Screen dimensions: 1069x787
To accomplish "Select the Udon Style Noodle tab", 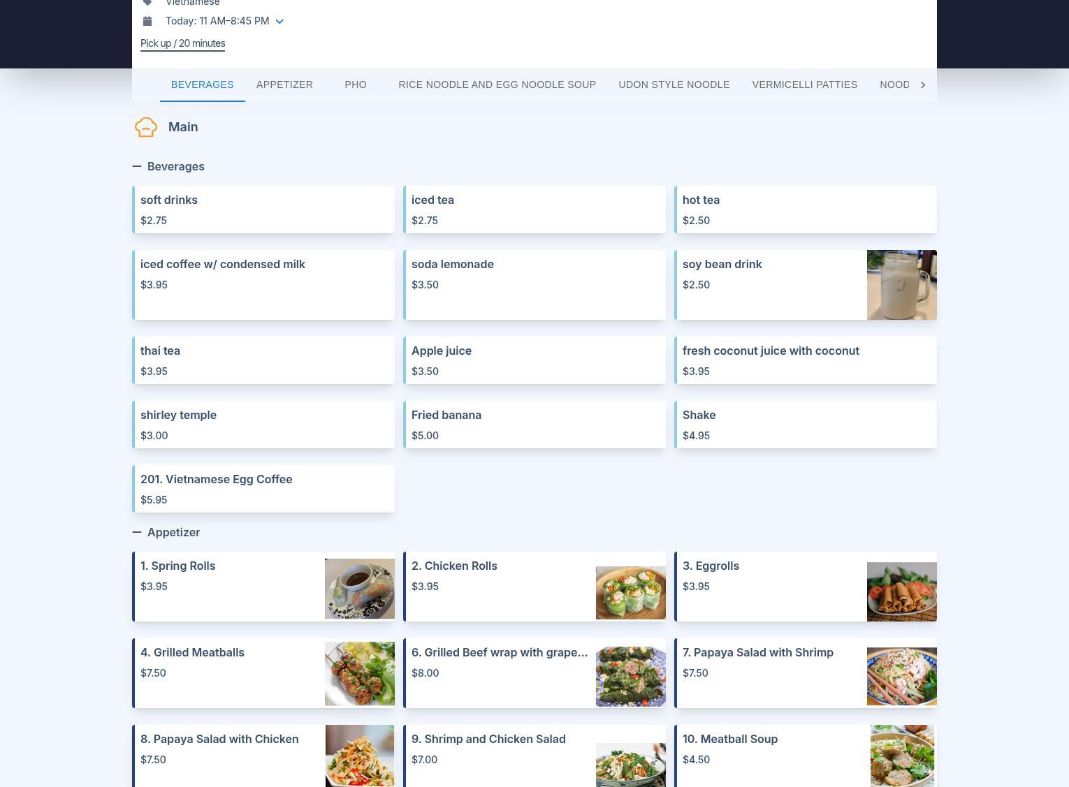I will click(674, 84).
